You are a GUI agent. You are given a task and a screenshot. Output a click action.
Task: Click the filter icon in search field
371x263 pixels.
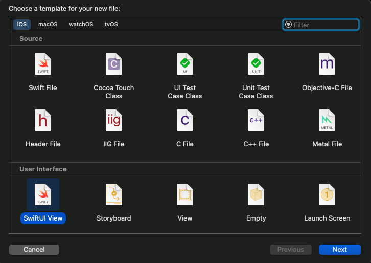point(288,25)
